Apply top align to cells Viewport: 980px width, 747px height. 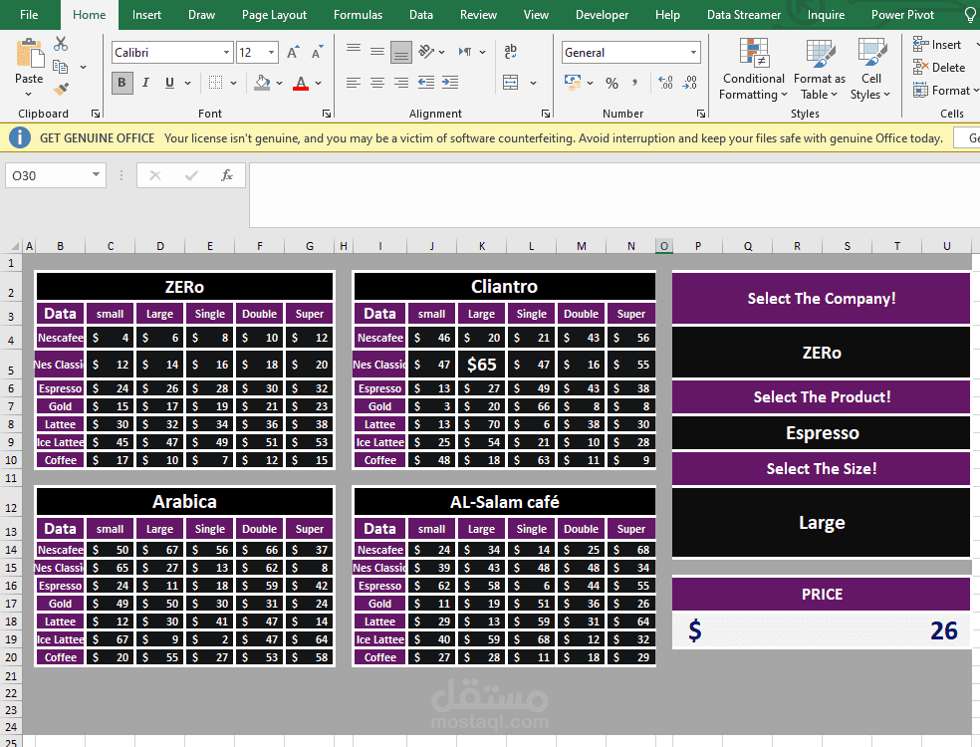click(354, 51)
